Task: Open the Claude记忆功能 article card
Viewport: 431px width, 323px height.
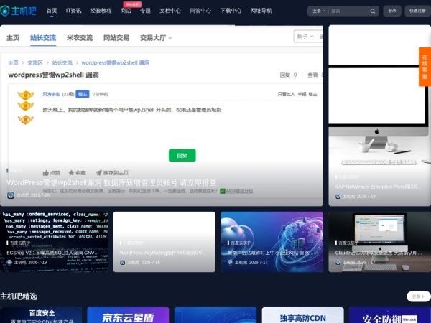Action: (x=379, y=242)
